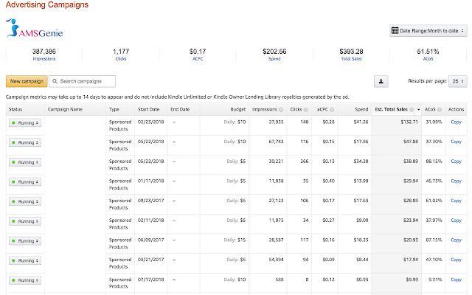Select the Total Sales summary metric link
The image size is (472, 295).
[x=351, y=59]
